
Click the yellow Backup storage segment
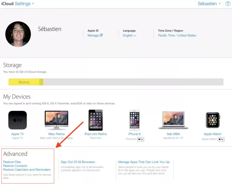click(x=24, y=82)
